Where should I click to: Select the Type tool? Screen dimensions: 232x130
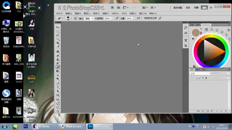point(58,87)
